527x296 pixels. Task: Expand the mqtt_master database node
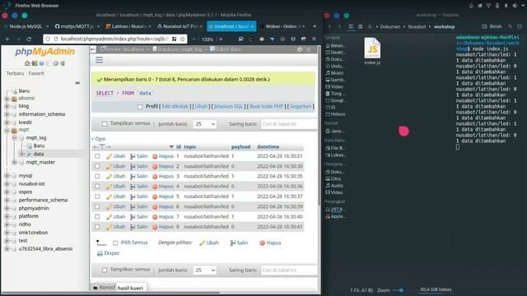tap(15, 163)
